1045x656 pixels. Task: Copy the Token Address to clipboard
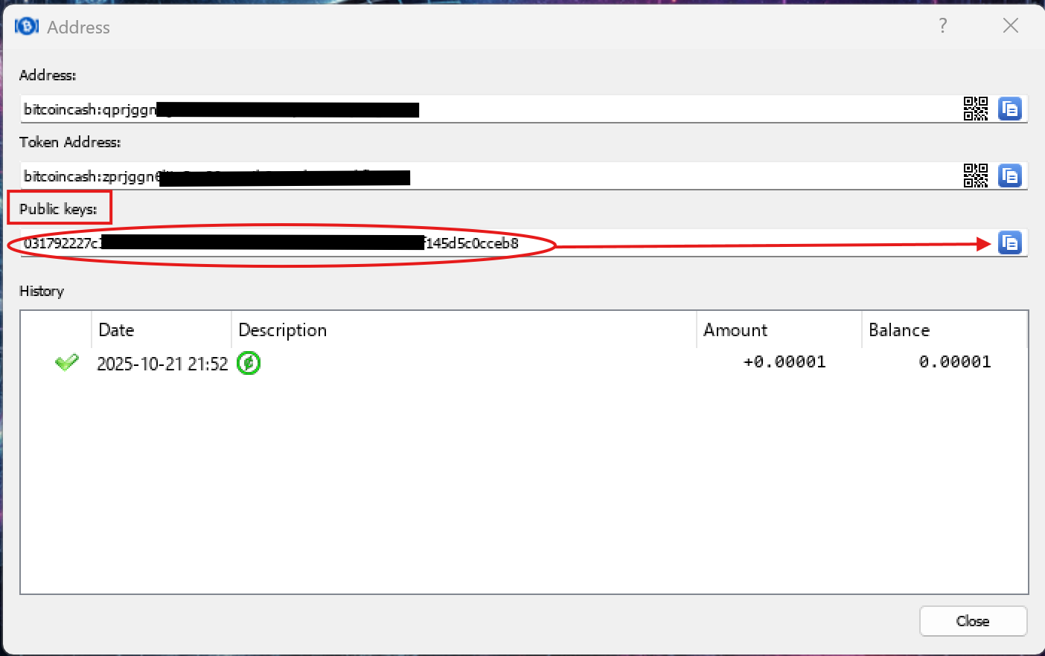(1010, 176)
